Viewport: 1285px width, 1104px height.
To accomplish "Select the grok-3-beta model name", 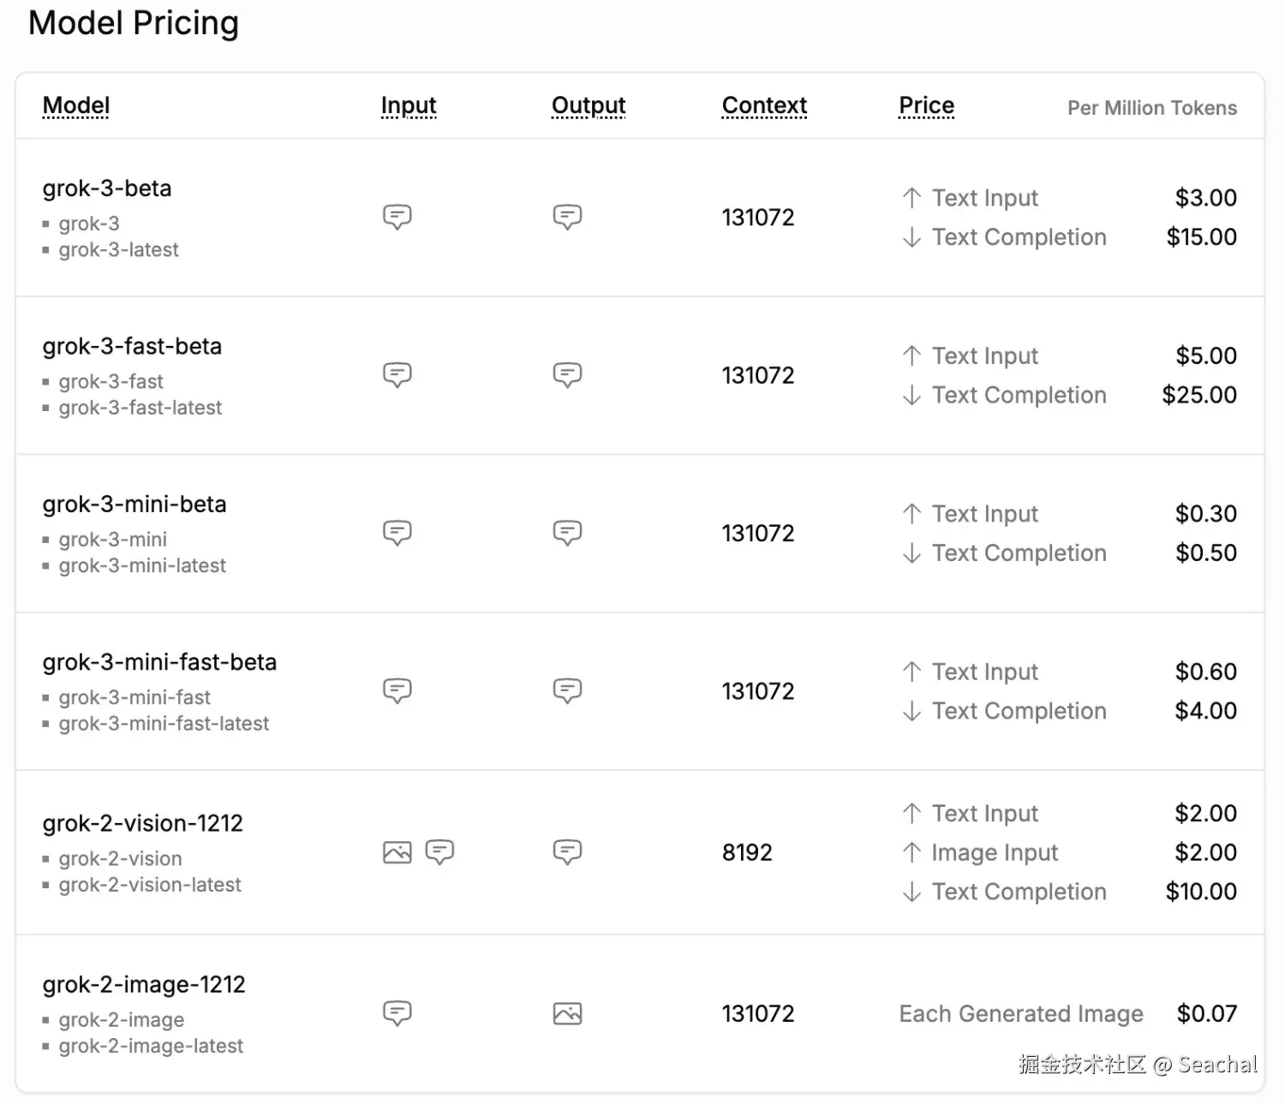I will (107, 188).
